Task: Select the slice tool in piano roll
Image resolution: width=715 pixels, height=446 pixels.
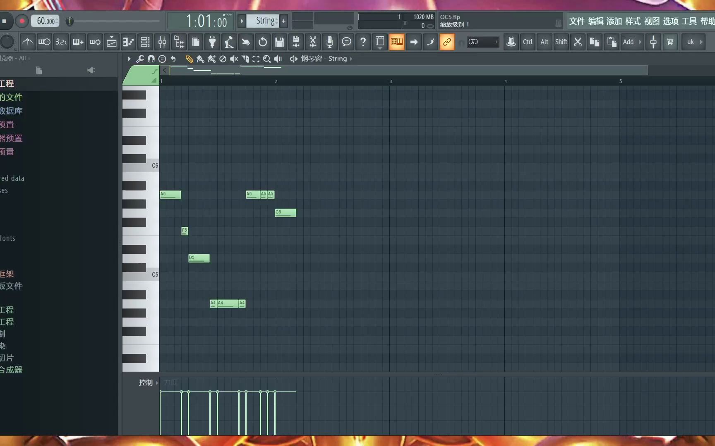Action: 245,59
